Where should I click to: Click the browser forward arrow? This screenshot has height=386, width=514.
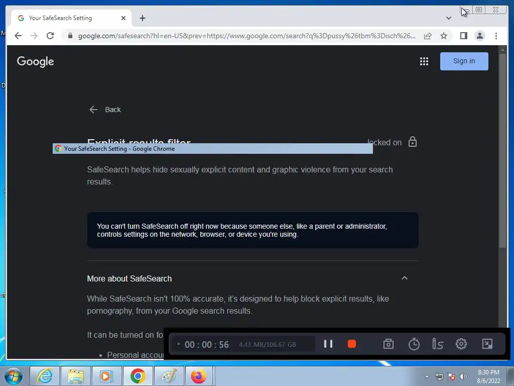point(34,36)
